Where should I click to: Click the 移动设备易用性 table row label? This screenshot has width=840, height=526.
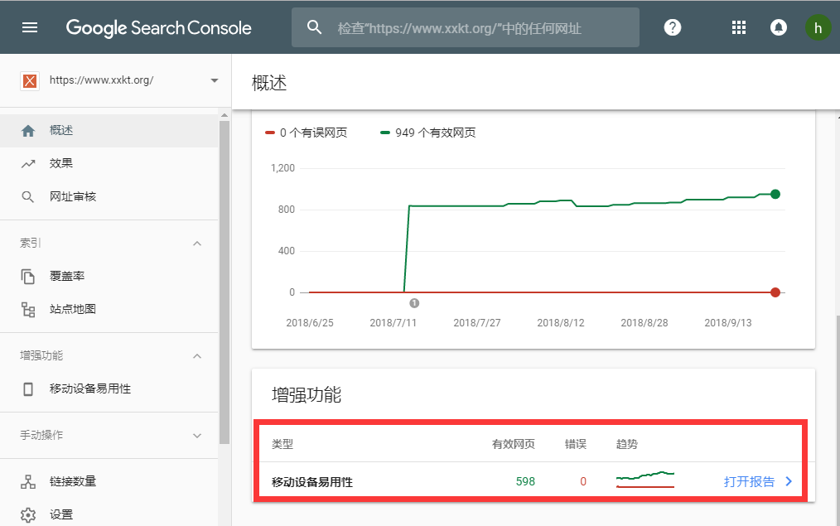tap(312, 482)
